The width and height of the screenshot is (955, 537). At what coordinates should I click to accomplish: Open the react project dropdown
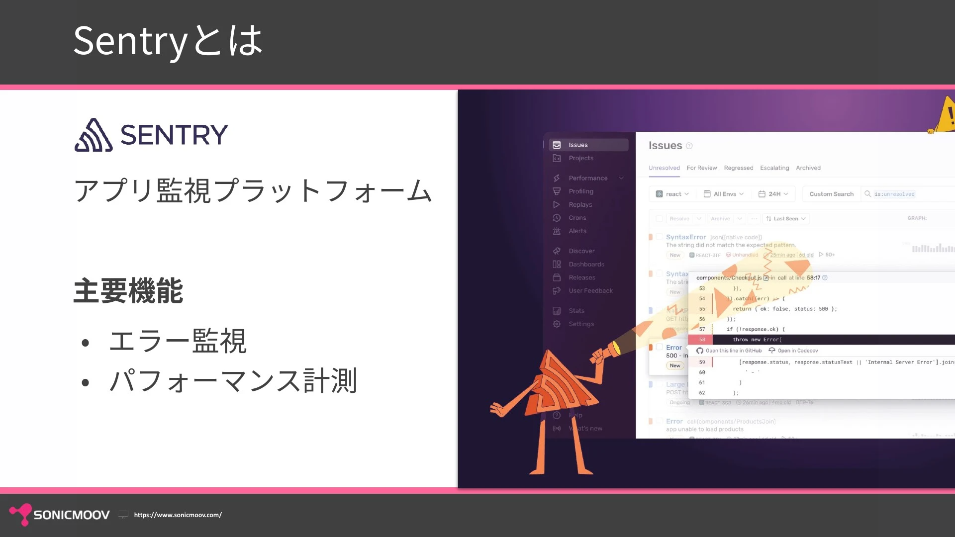pos(672,194)
